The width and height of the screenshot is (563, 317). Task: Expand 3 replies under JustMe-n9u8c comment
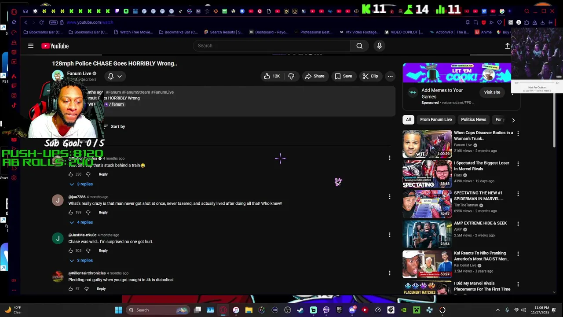pyautogui.click(x=81, y=260)
